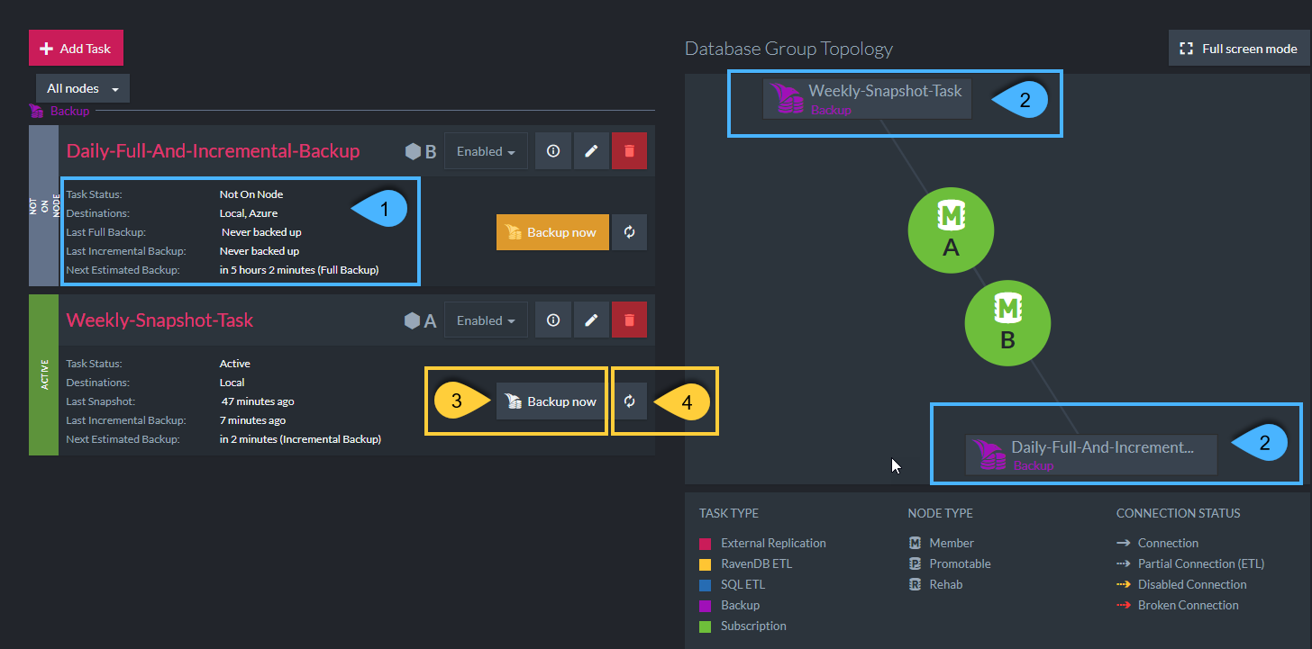Click the NOT ON NODE status strip
Screen dimensions: 1312x649
pos(43,205)
